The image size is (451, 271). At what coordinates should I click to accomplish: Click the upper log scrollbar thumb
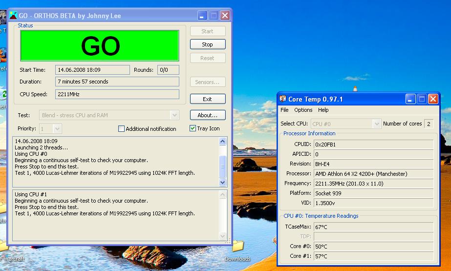pyautogui.click(x=223, y=167)
